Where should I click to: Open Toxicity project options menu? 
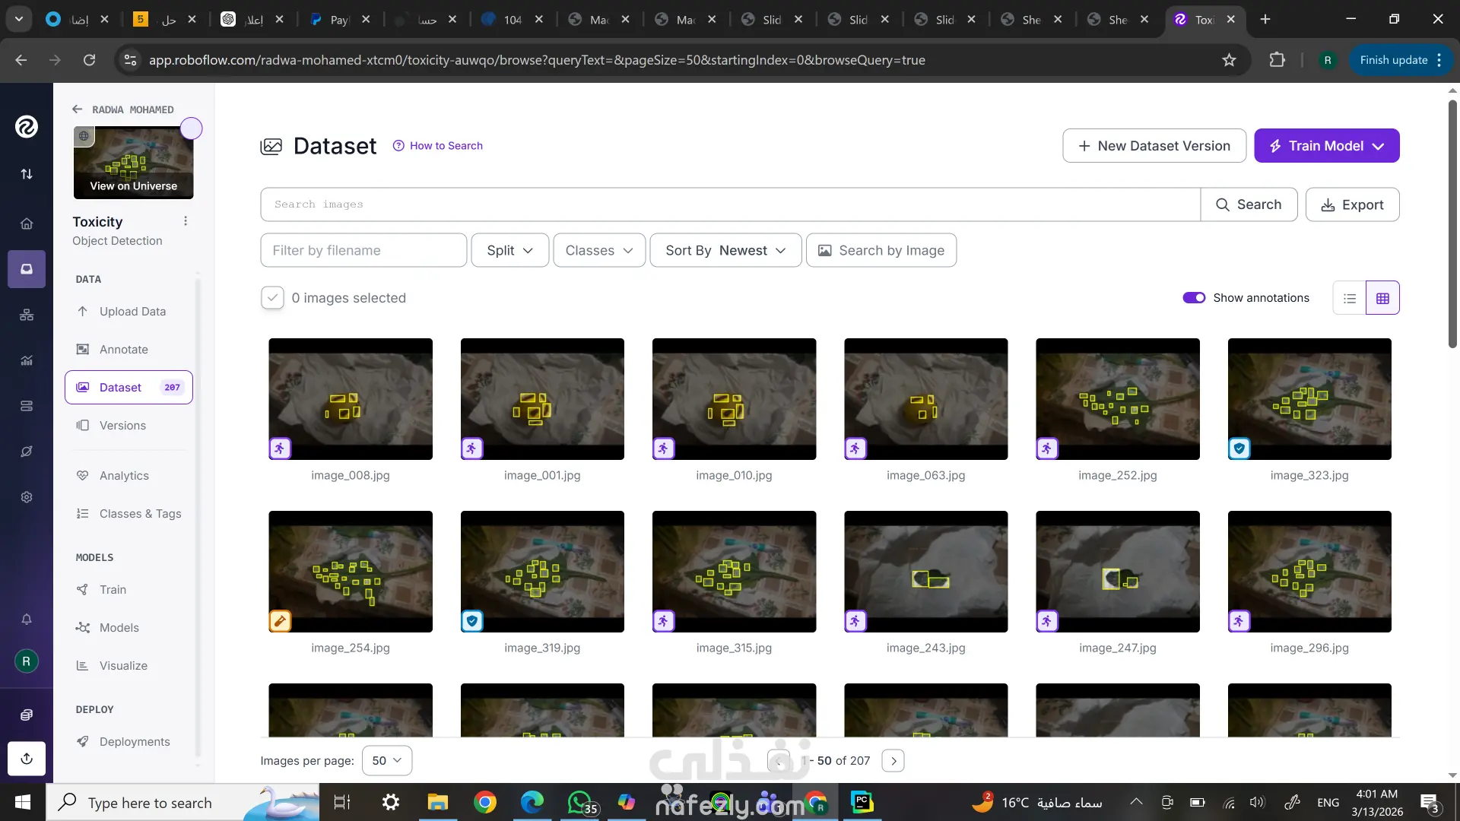tap(185, 221)
